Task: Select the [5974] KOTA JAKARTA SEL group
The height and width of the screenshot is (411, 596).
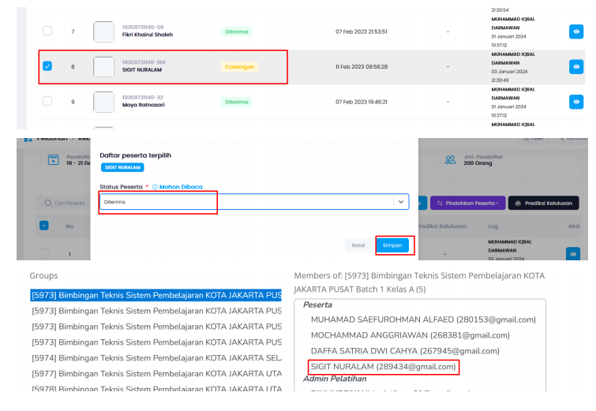Action: click(156, 357)
